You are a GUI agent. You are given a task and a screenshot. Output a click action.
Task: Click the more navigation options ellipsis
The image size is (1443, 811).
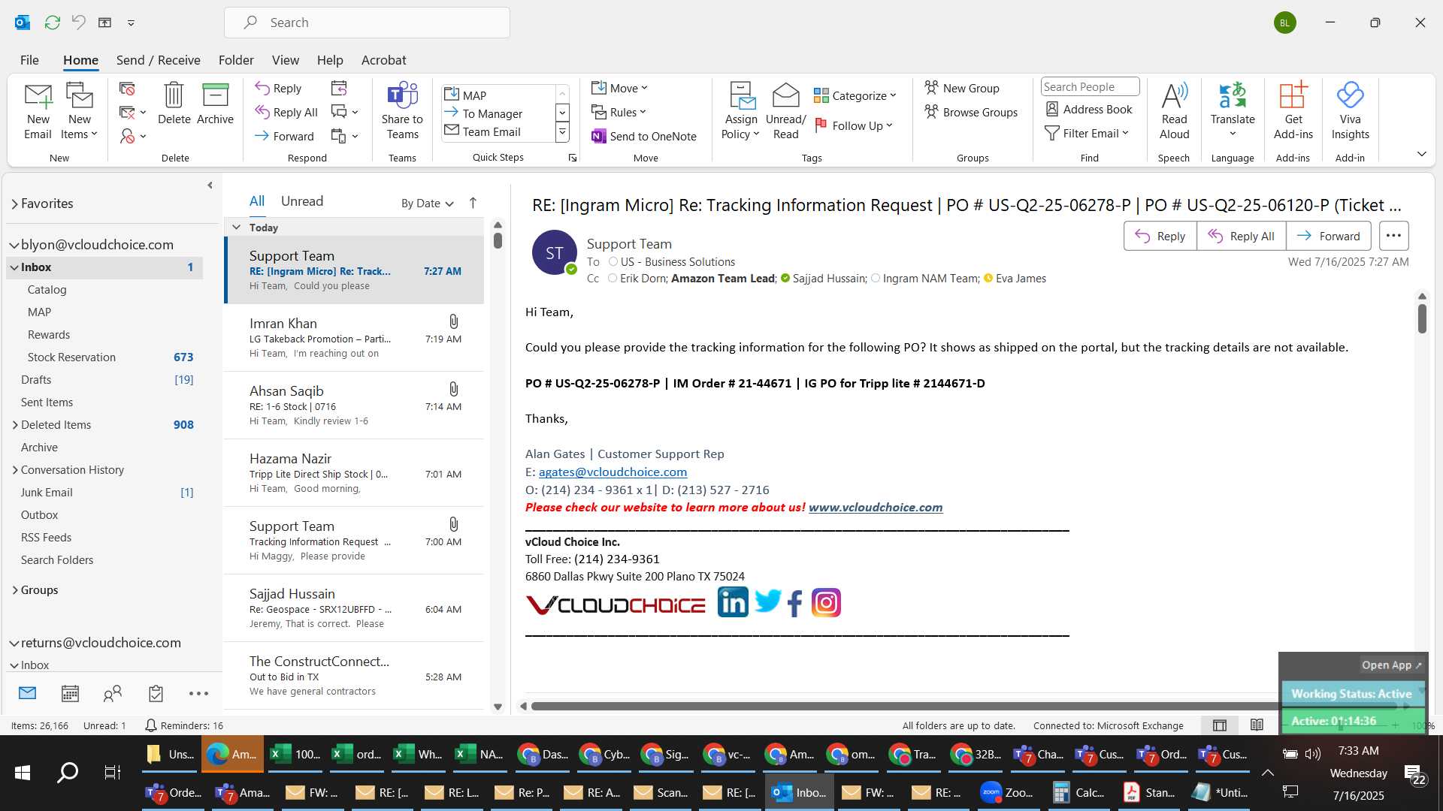click(x=198, y=694)
